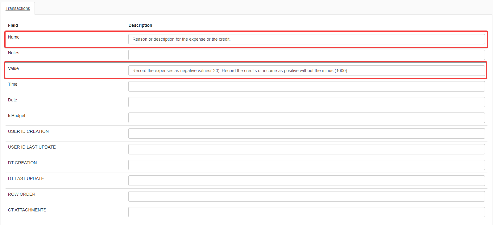The image size is (493, 225).
Task: Click the ROW ORDER description field
Action: pos(306,196)
